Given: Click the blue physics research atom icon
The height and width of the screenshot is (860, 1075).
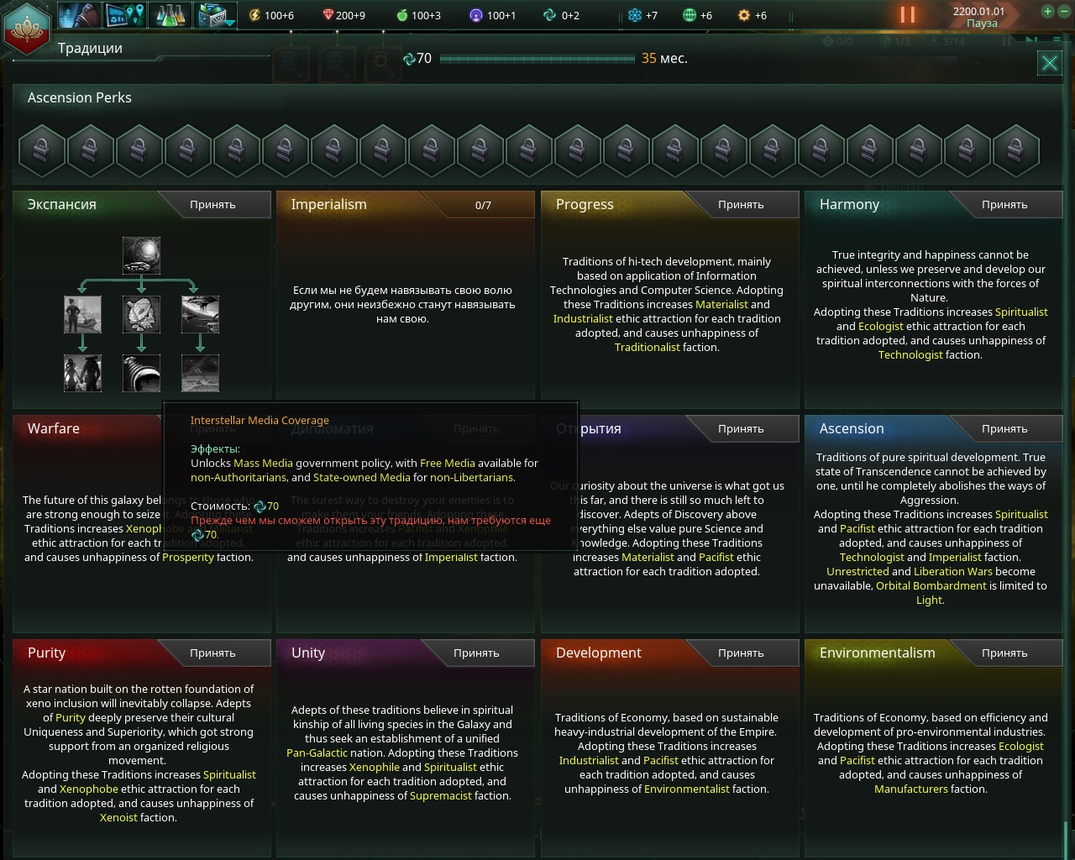Looking at the screenshot, I should coord(635,15).
